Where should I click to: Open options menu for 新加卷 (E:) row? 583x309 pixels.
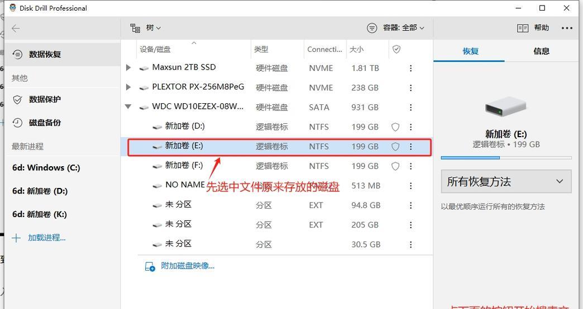pyautogui.click(x=410, y=147)
